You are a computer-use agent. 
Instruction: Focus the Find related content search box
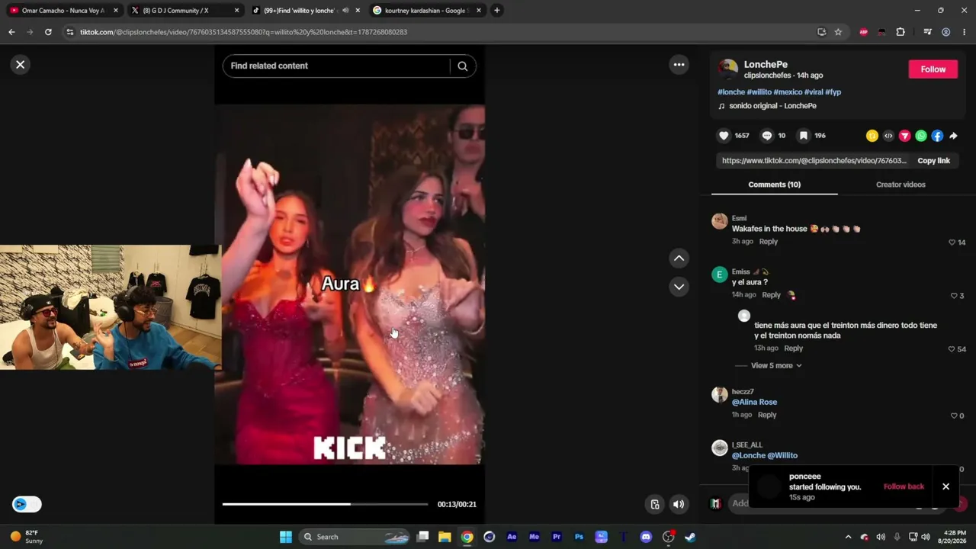338,66
